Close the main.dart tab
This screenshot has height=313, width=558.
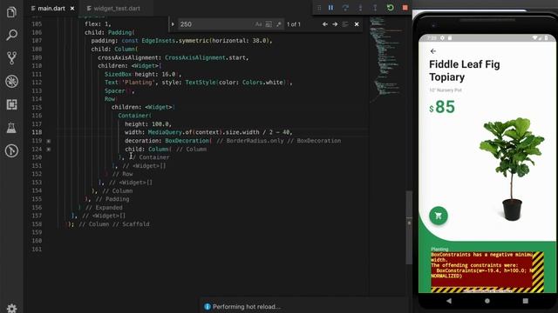pyautogui.click(x=72, y=8)
